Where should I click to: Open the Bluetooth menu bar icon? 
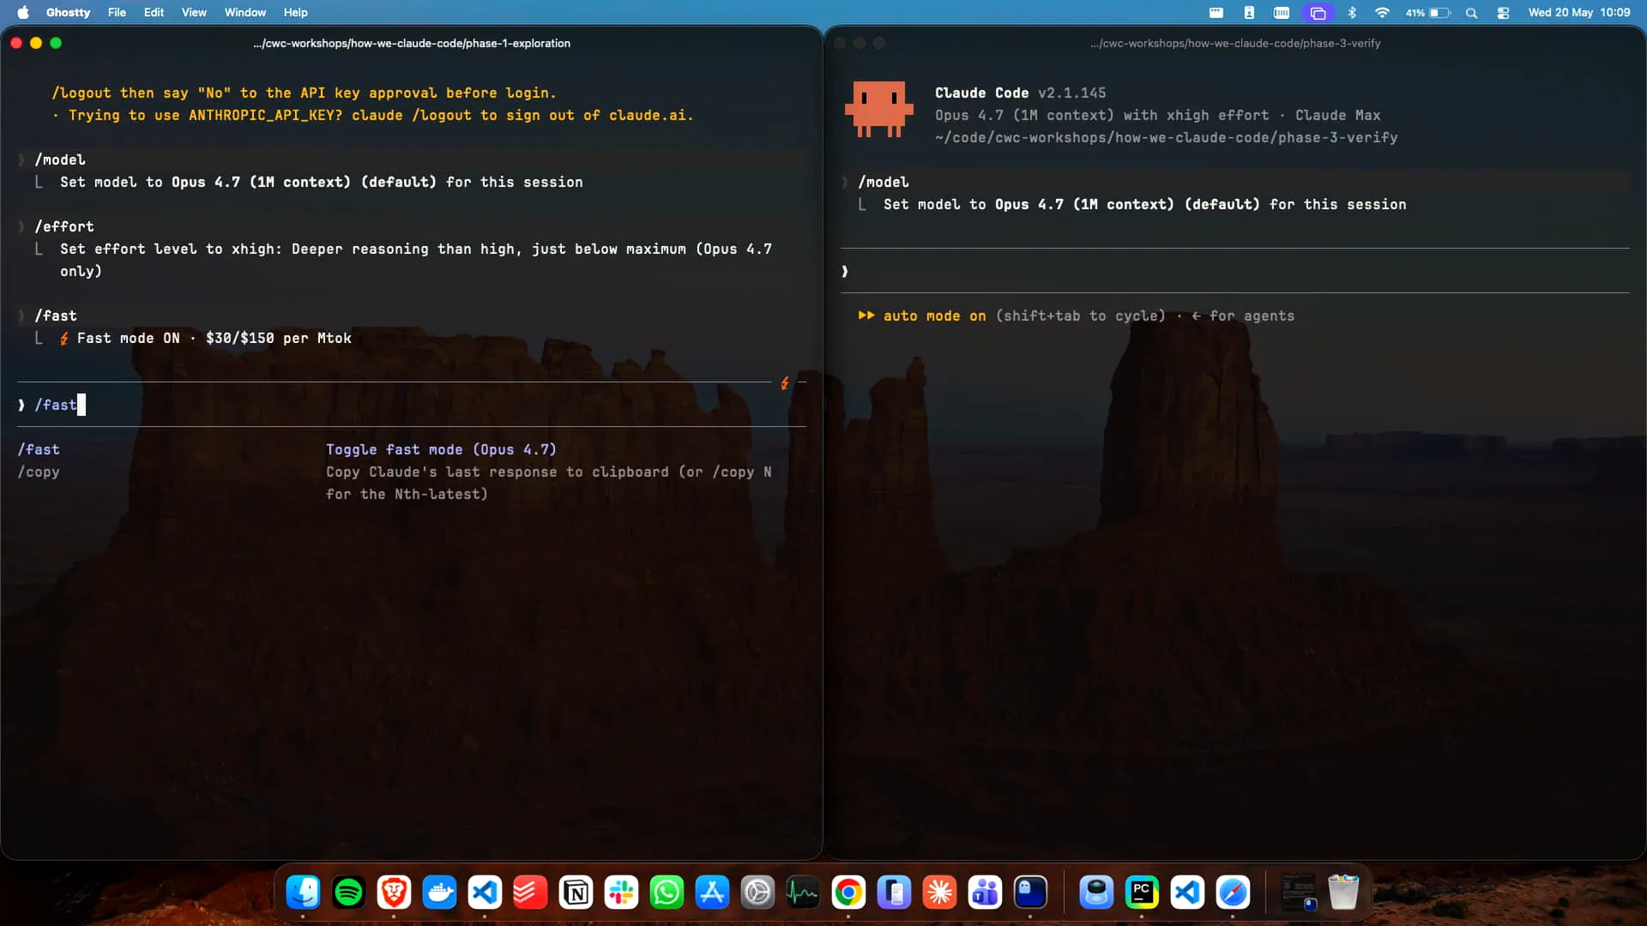point(1352,12)
